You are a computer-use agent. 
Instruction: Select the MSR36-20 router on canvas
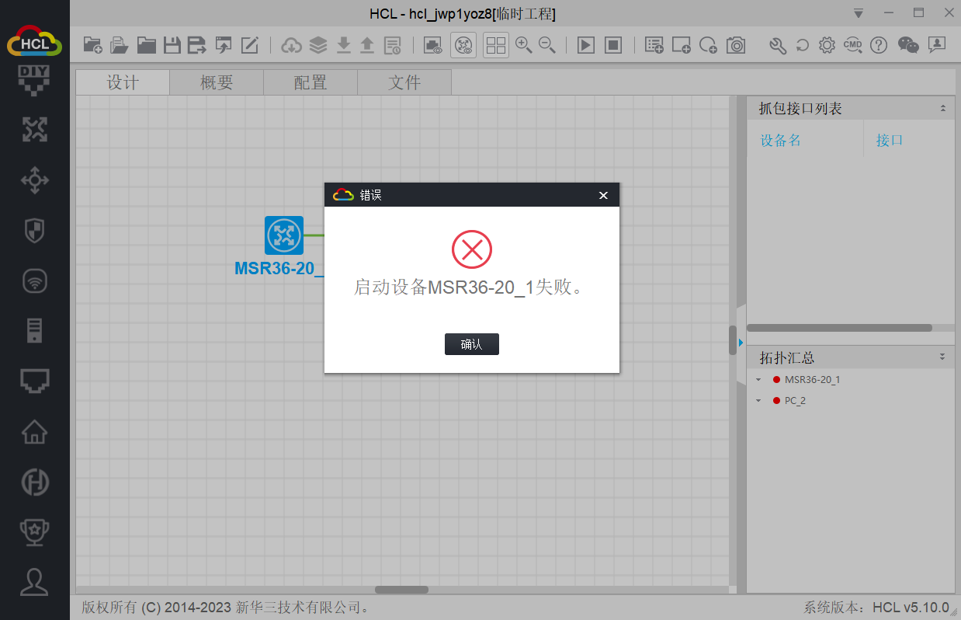click(x=284, y=235)
